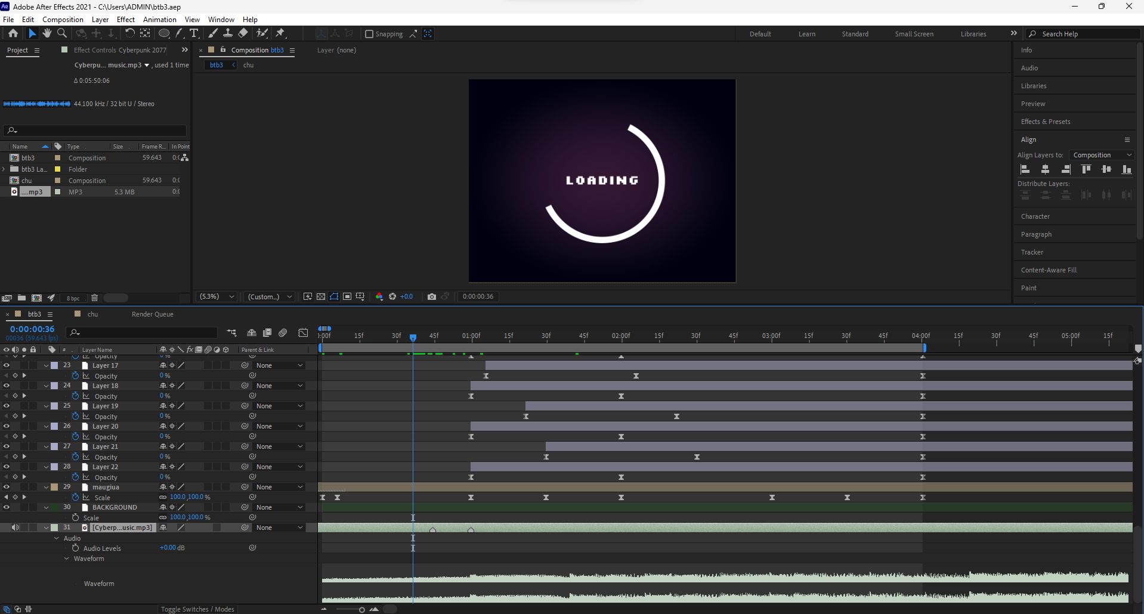Select the Clone Stamp tool
The width and height of the screenshot is (1144, 614).
[x=227, y=33]
